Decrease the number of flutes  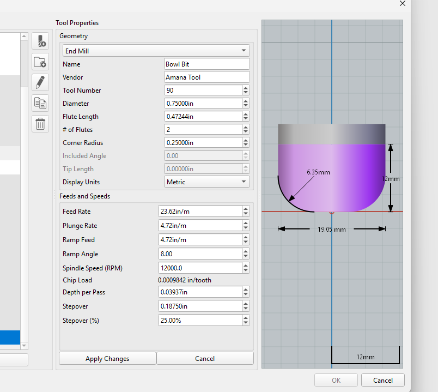(x=246, y=132)
